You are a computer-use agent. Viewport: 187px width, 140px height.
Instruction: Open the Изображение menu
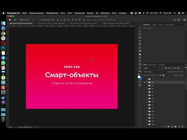click(52, 13)
